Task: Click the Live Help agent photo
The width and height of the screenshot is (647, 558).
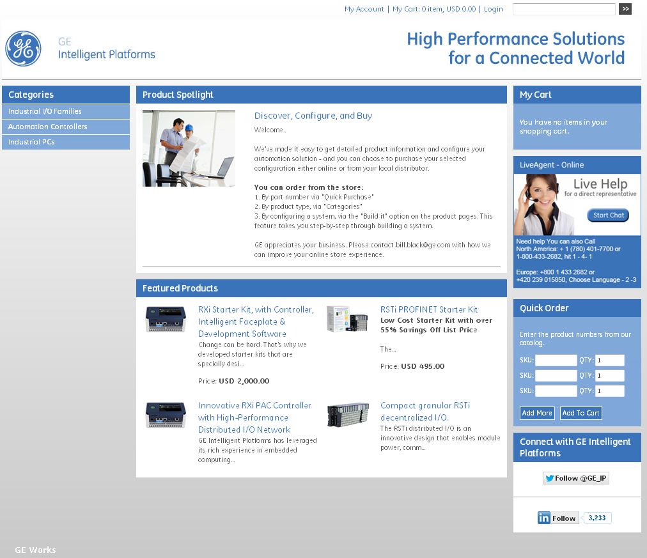Action: 543,205
